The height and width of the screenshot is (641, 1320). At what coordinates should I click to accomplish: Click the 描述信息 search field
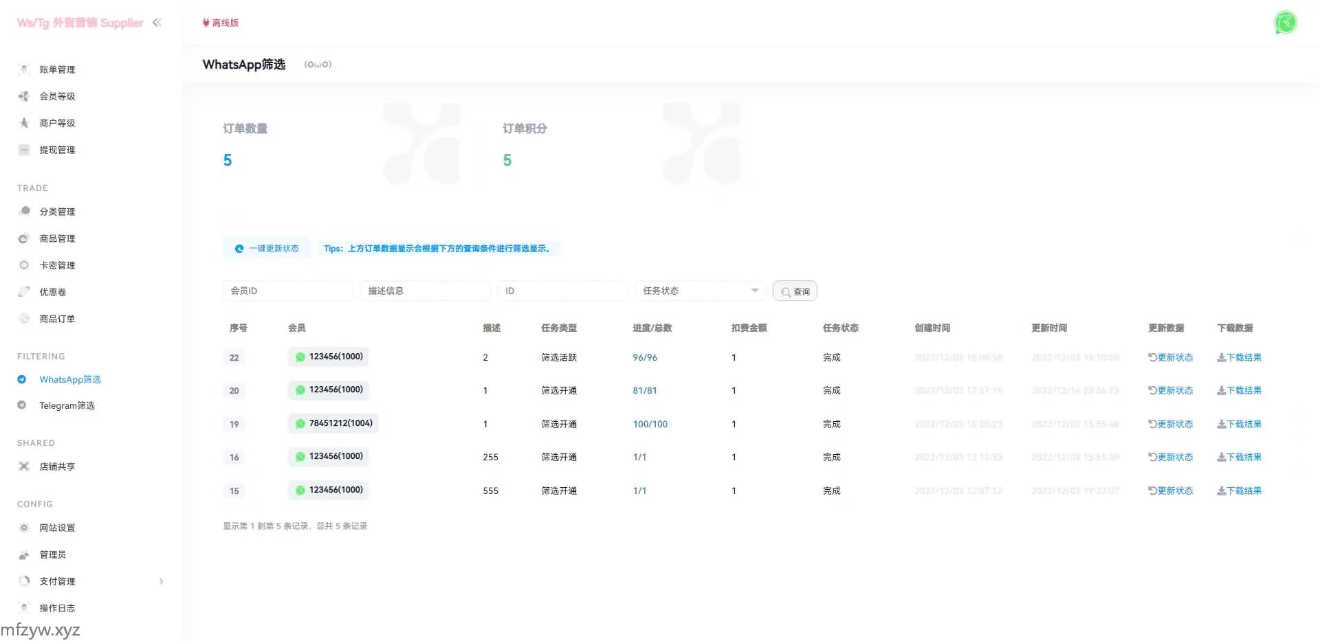pos(425,291)
